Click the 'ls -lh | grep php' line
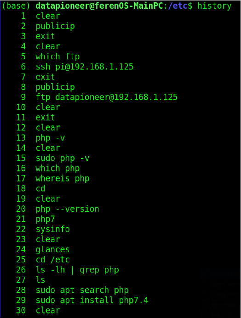This screenshot has height=318, width=241. [x=77, y=270]
